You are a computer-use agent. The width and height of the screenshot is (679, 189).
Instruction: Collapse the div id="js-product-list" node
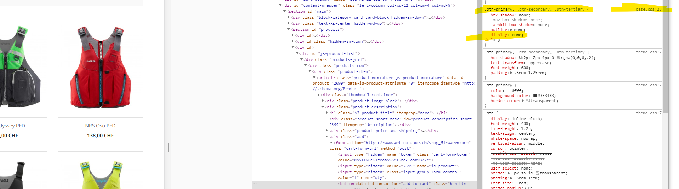(297, 53)
